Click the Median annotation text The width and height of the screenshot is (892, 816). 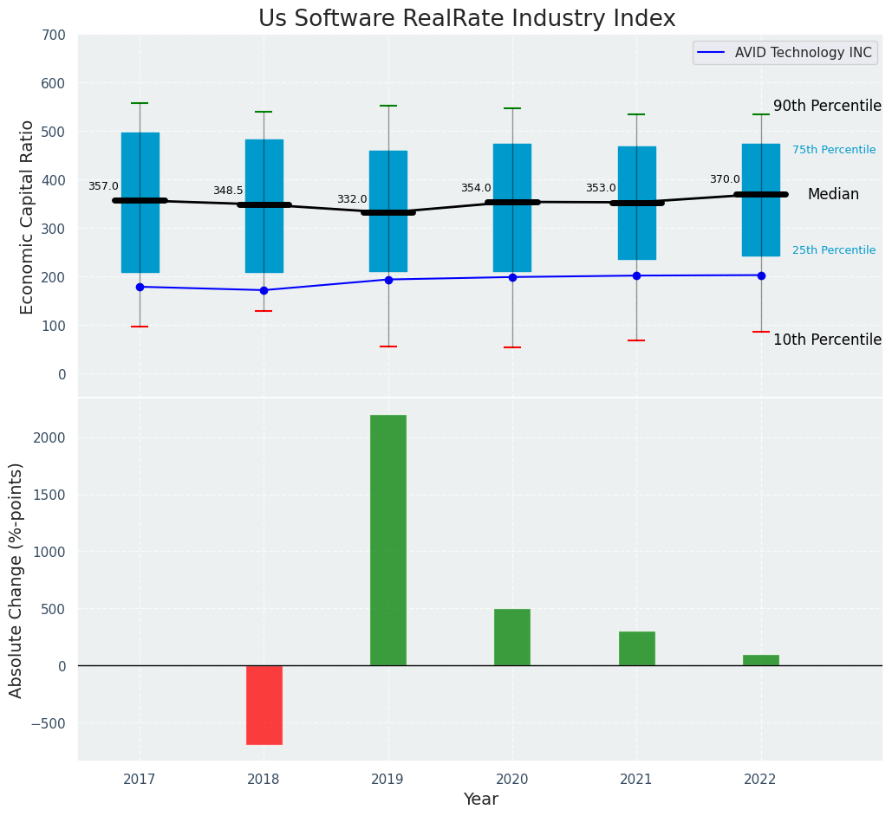[x=833, y=195]
